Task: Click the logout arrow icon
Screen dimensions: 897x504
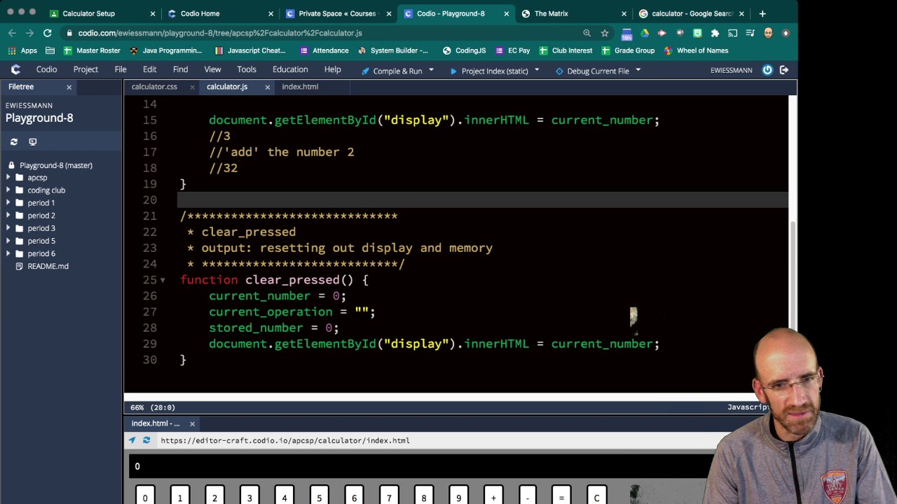Action: click(x=784, y=70)
